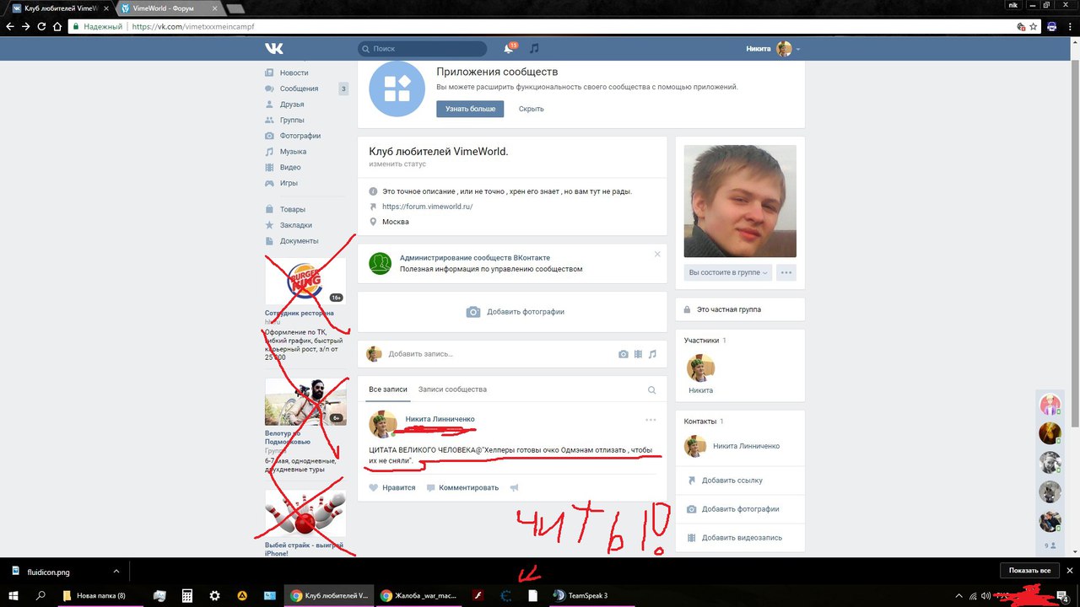This screenshot has width=1080, height=607.
Task: Click Нравится on the post
Action: 392,487
